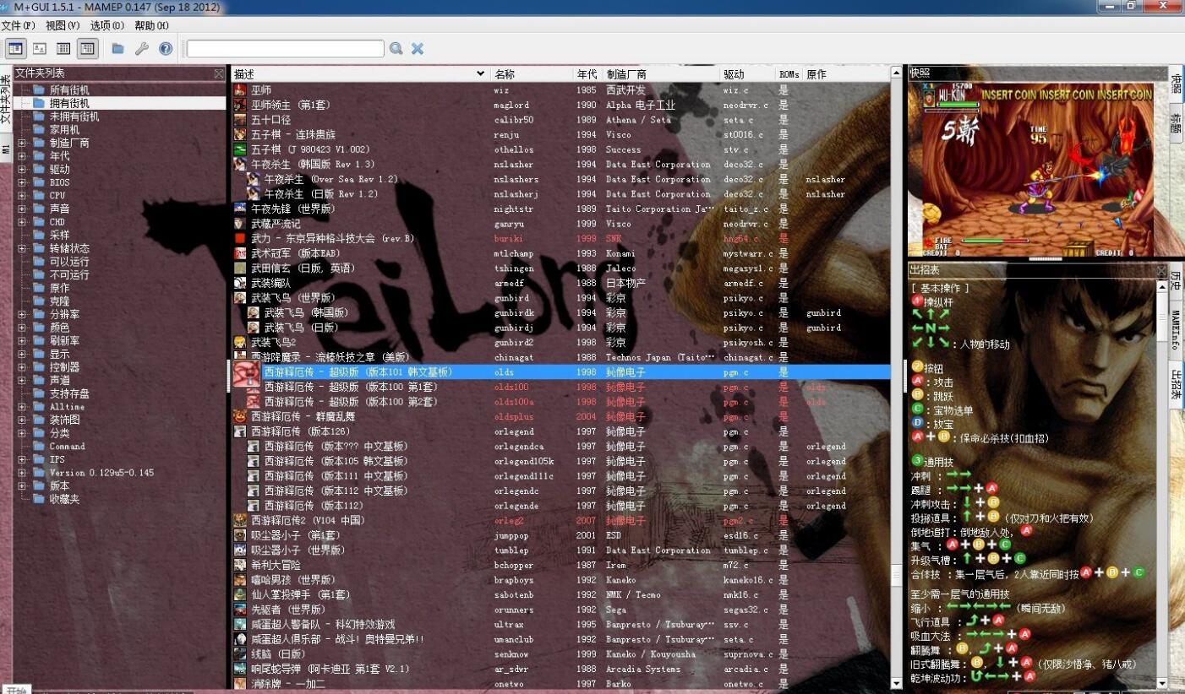This screenshot has height=694, width=1185.
Task: Sort by the ROMs column header
Action: tap(789, 74)
